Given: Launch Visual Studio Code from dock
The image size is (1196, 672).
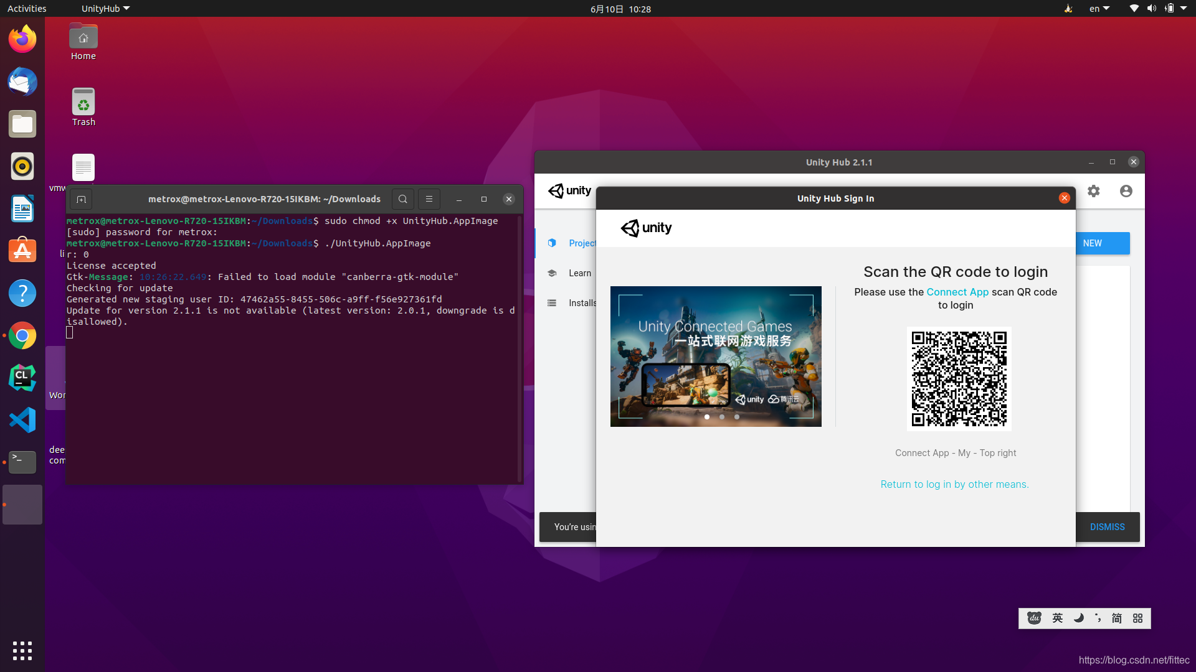Looking at the screenshot, I should [x=22, y=420].
